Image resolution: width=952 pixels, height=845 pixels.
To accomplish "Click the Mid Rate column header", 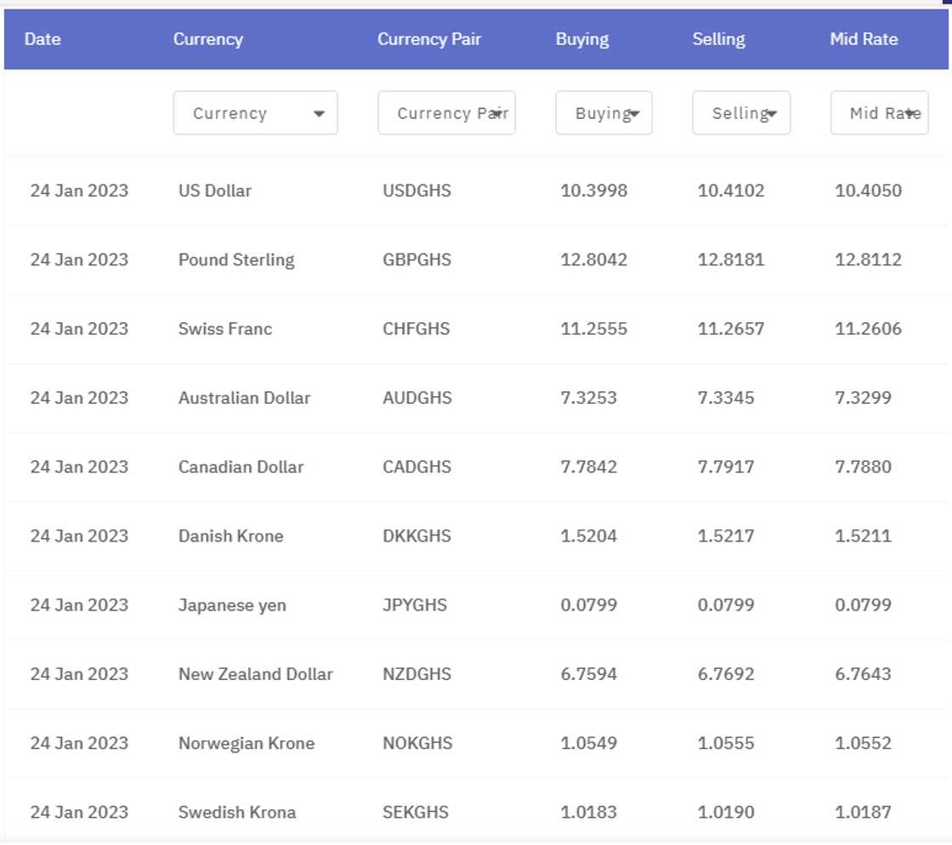I will [864, 39].
